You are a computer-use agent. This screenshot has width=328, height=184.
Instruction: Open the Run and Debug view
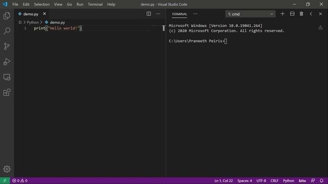tap(7, 61)
